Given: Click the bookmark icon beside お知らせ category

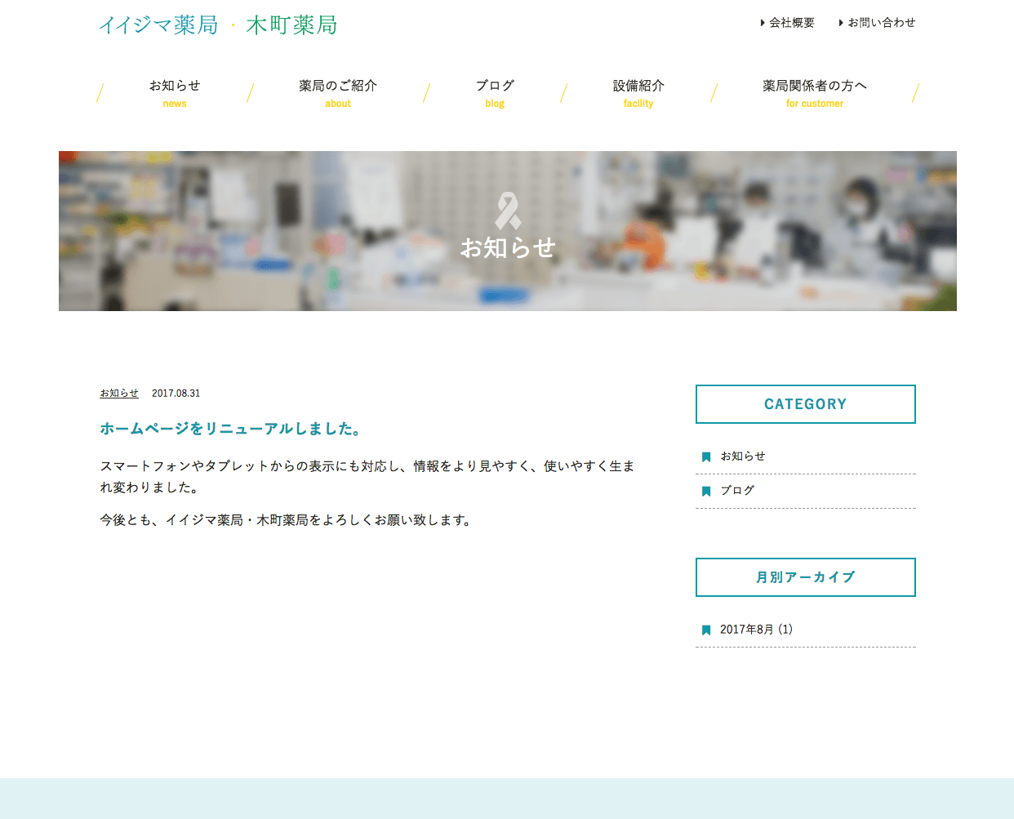Looking at the screenshot, I should (706, 457).
